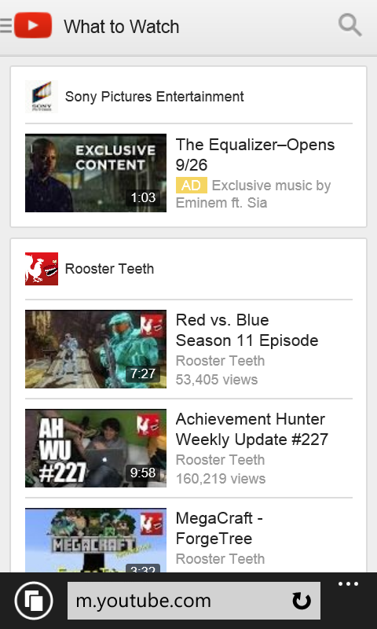Play the AH WU #227 thumbnail
The image size is (377, 629).
point(96,448)
